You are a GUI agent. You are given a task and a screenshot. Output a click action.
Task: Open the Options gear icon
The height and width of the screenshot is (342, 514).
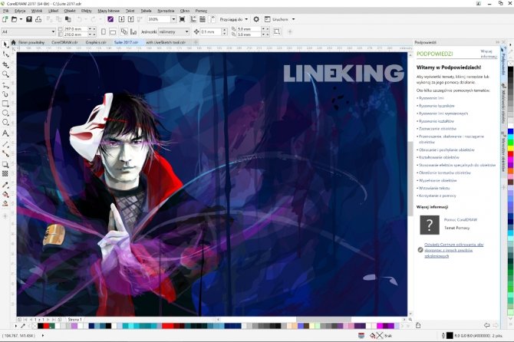[x=256, y=19]
